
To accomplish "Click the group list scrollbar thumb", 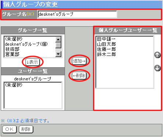I will pyautogui.click(x=58, y=45).
